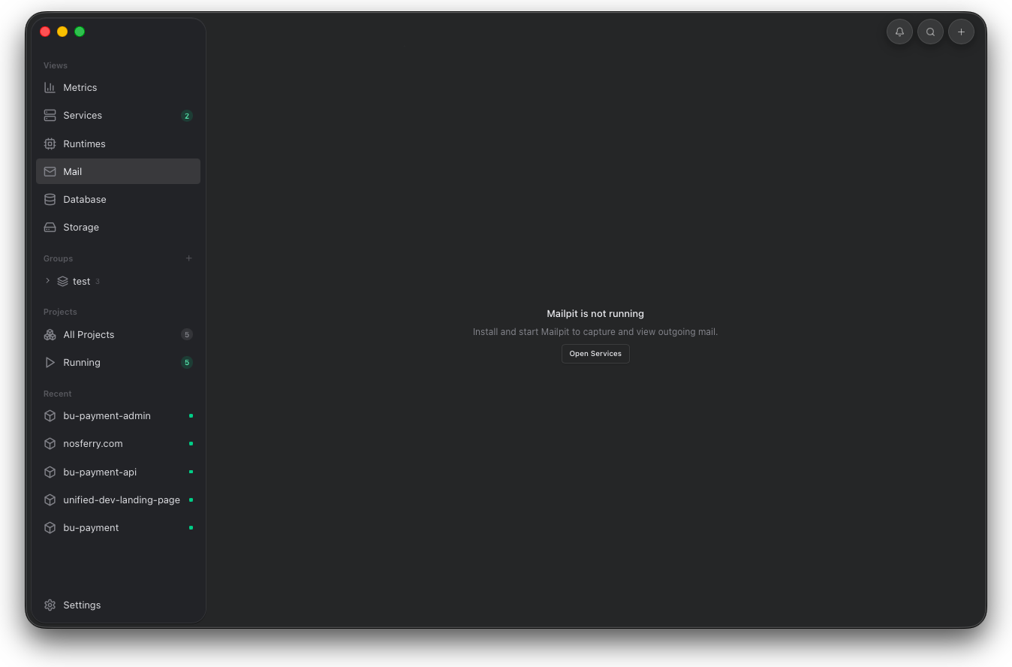Go to the Services view
This screenshot has height=667, width=1012.
[118, 115]
